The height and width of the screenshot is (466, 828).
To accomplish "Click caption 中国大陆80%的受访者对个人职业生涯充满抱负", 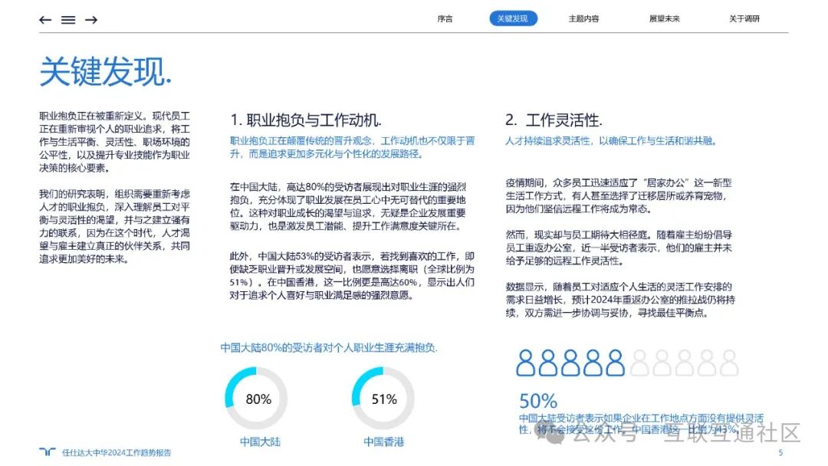I will (329, 348).
